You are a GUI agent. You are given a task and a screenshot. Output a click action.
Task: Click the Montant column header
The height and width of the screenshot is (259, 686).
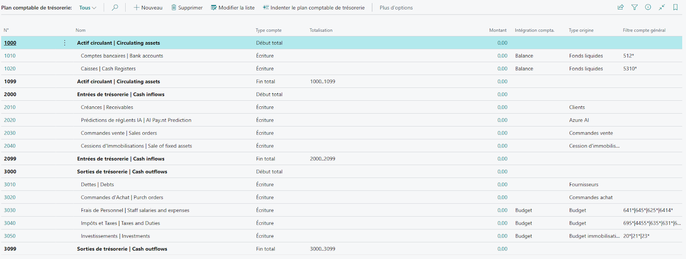point(497,30)
